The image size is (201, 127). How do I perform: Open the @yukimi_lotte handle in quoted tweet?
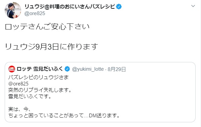click(88, 69)
